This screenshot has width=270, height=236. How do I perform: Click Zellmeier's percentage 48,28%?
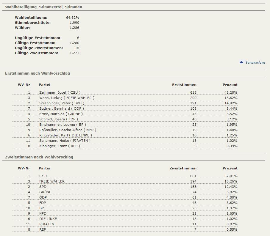pyautogui.click(x=231, y=92)
